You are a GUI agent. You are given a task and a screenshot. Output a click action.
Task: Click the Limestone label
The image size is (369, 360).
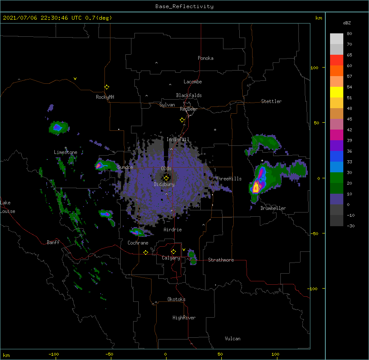click(x=65, y=152)
